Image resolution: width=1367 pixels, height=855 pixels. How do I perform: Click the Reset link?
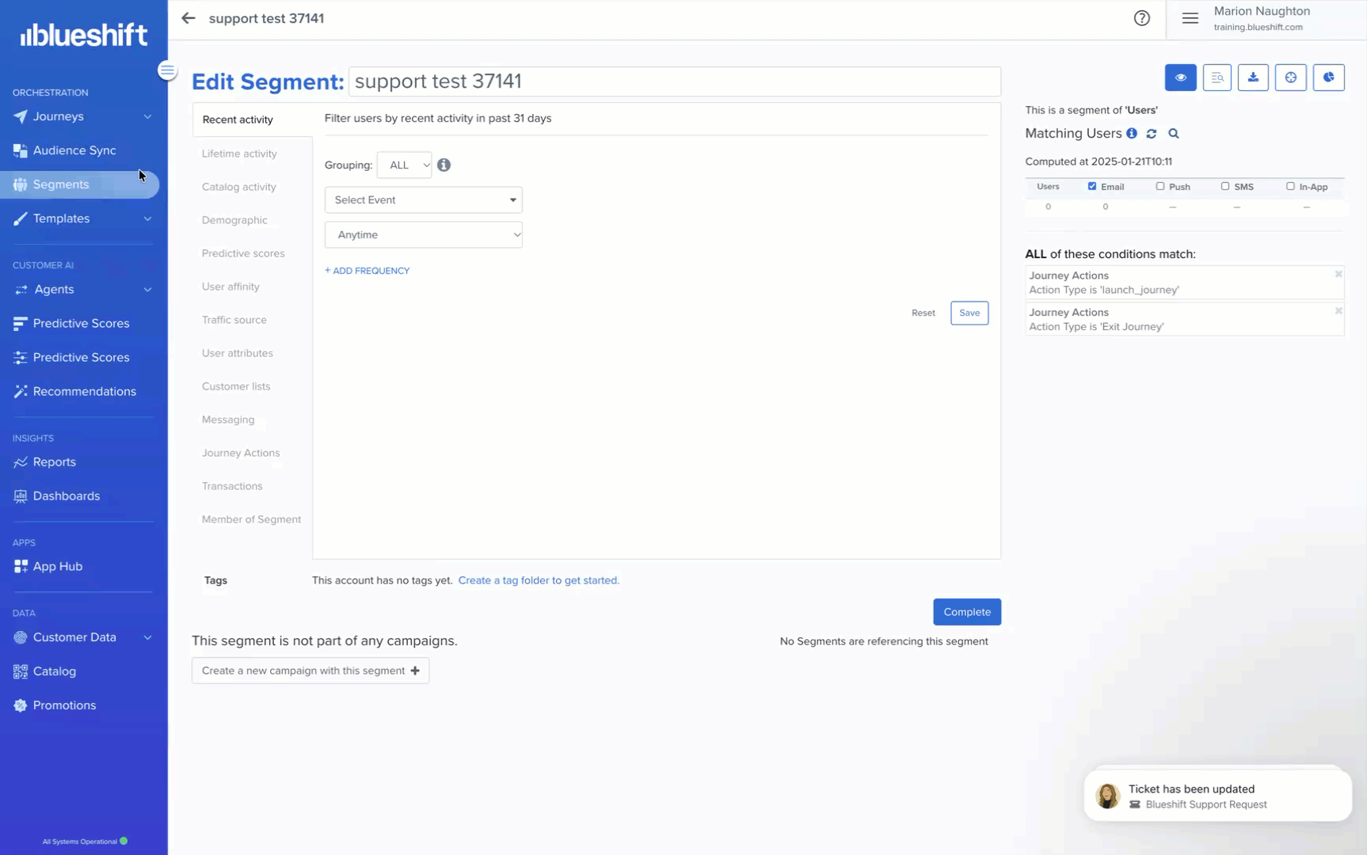pyautogui.click(x=923, y=313)
